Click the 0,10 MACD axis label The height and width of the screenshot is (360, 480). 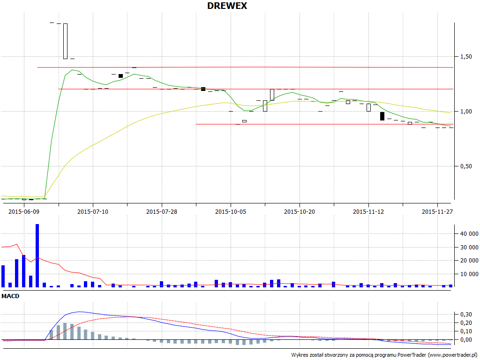[466, 331]
